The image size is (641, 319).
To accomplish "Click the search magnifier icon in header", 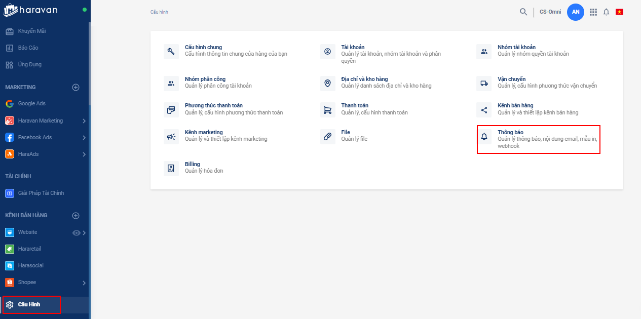I will [523, 12].
